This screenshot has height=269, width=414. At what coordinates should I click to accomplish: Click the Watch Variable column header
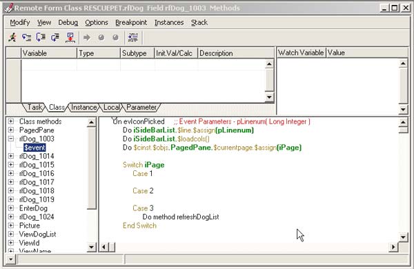pos(302,52)
